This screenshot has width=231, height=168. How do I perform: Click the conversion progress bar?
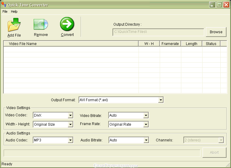pos(102,153)
